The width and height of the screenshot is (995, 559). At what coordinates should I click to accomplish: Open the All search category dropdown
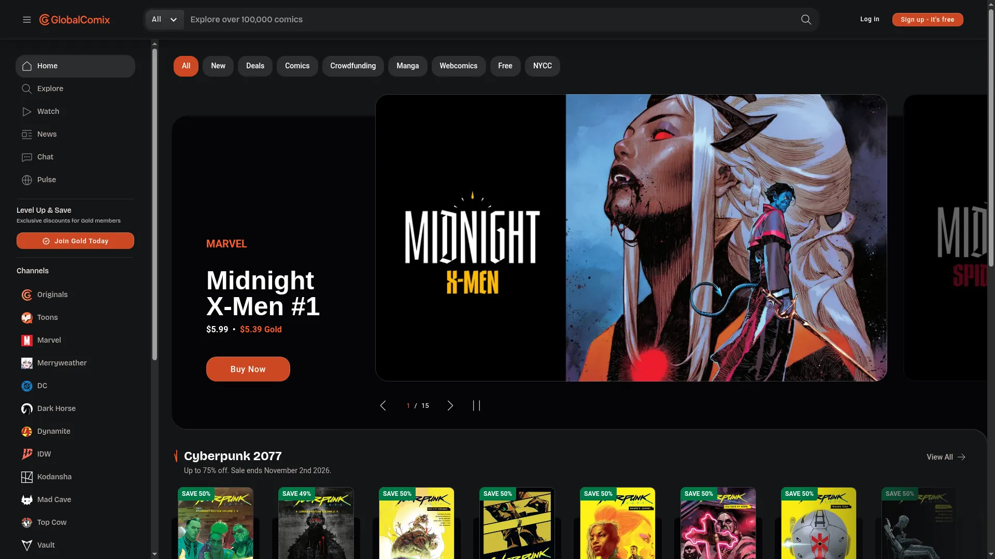(164, 20)
